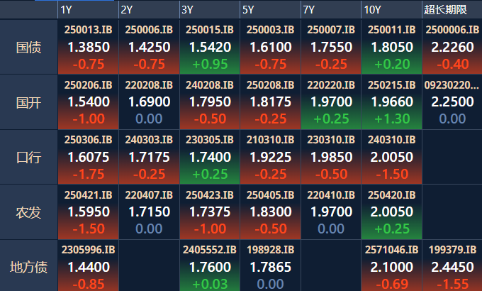Click bond 250011.IB yielding 1.8050

point(391,47)
